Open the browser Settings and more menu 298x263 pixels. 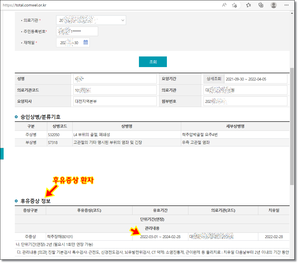point(287,5)
